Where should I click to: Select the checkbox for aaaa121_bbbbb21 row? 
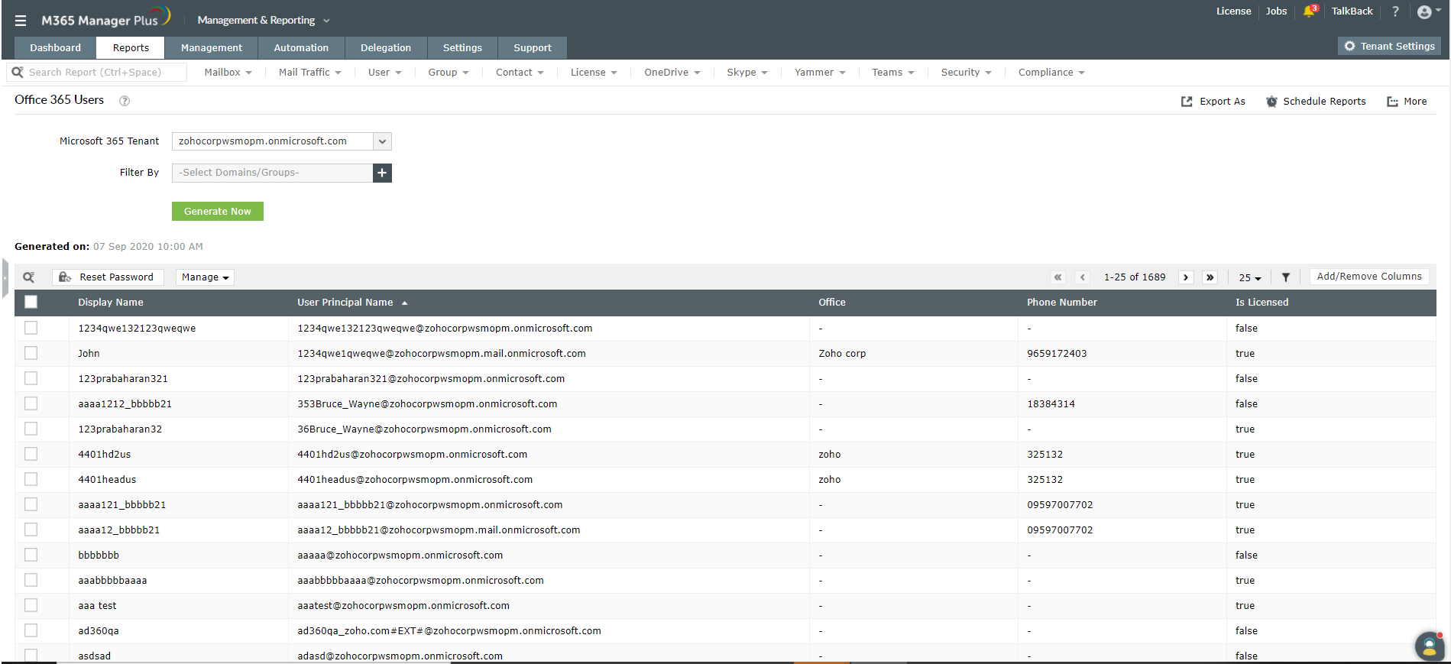[x=31, y=504]
